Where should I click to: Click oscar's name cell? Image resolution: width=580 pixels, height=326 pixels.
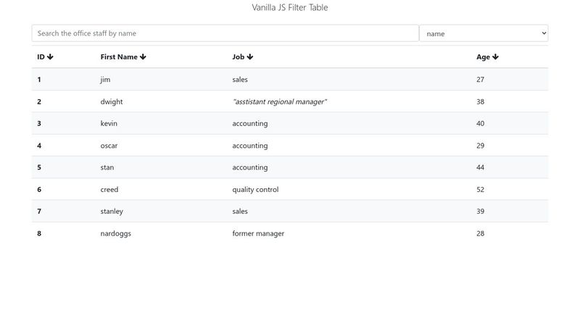click(x=109, y=146)
